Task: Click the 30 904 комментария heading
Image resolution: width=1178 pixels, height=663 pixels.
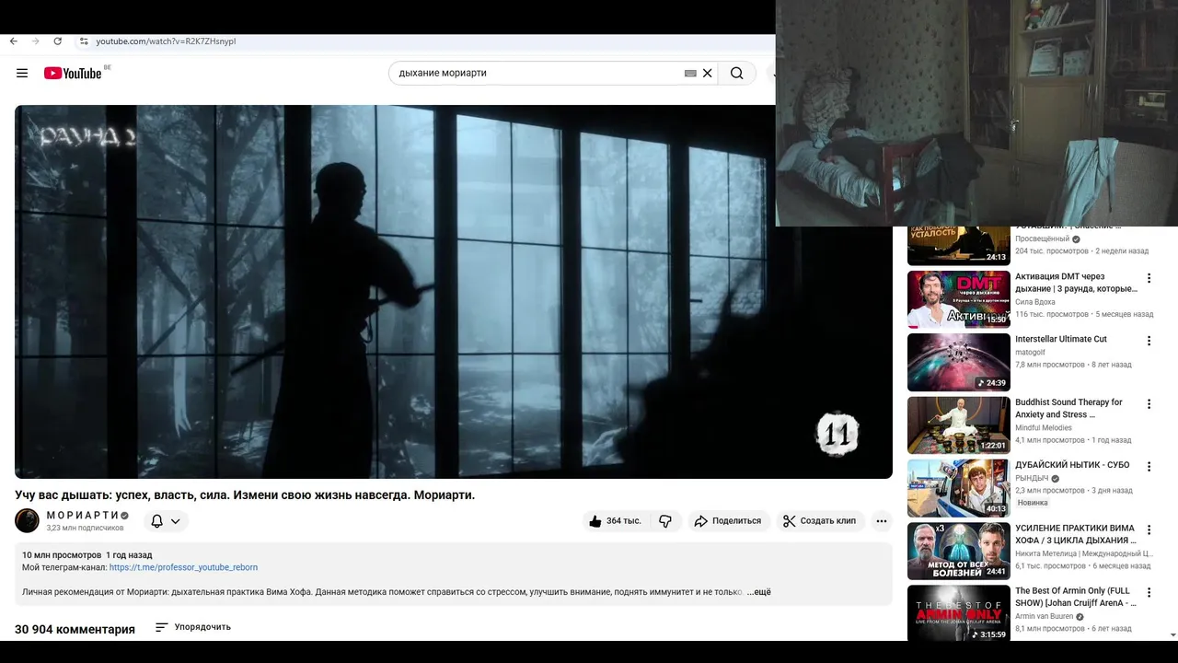Action: coord(75,630)
